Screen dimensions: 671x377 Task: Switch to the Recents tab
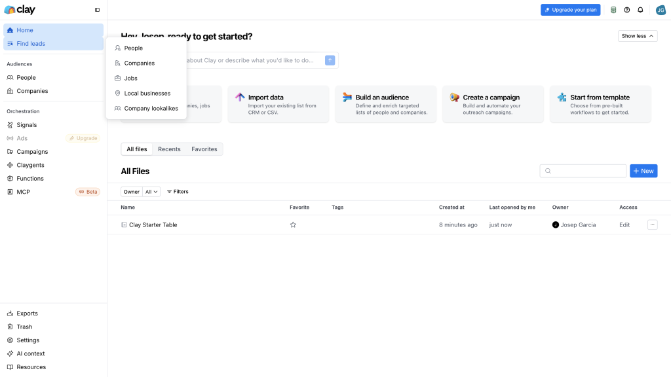pos(169,149)
